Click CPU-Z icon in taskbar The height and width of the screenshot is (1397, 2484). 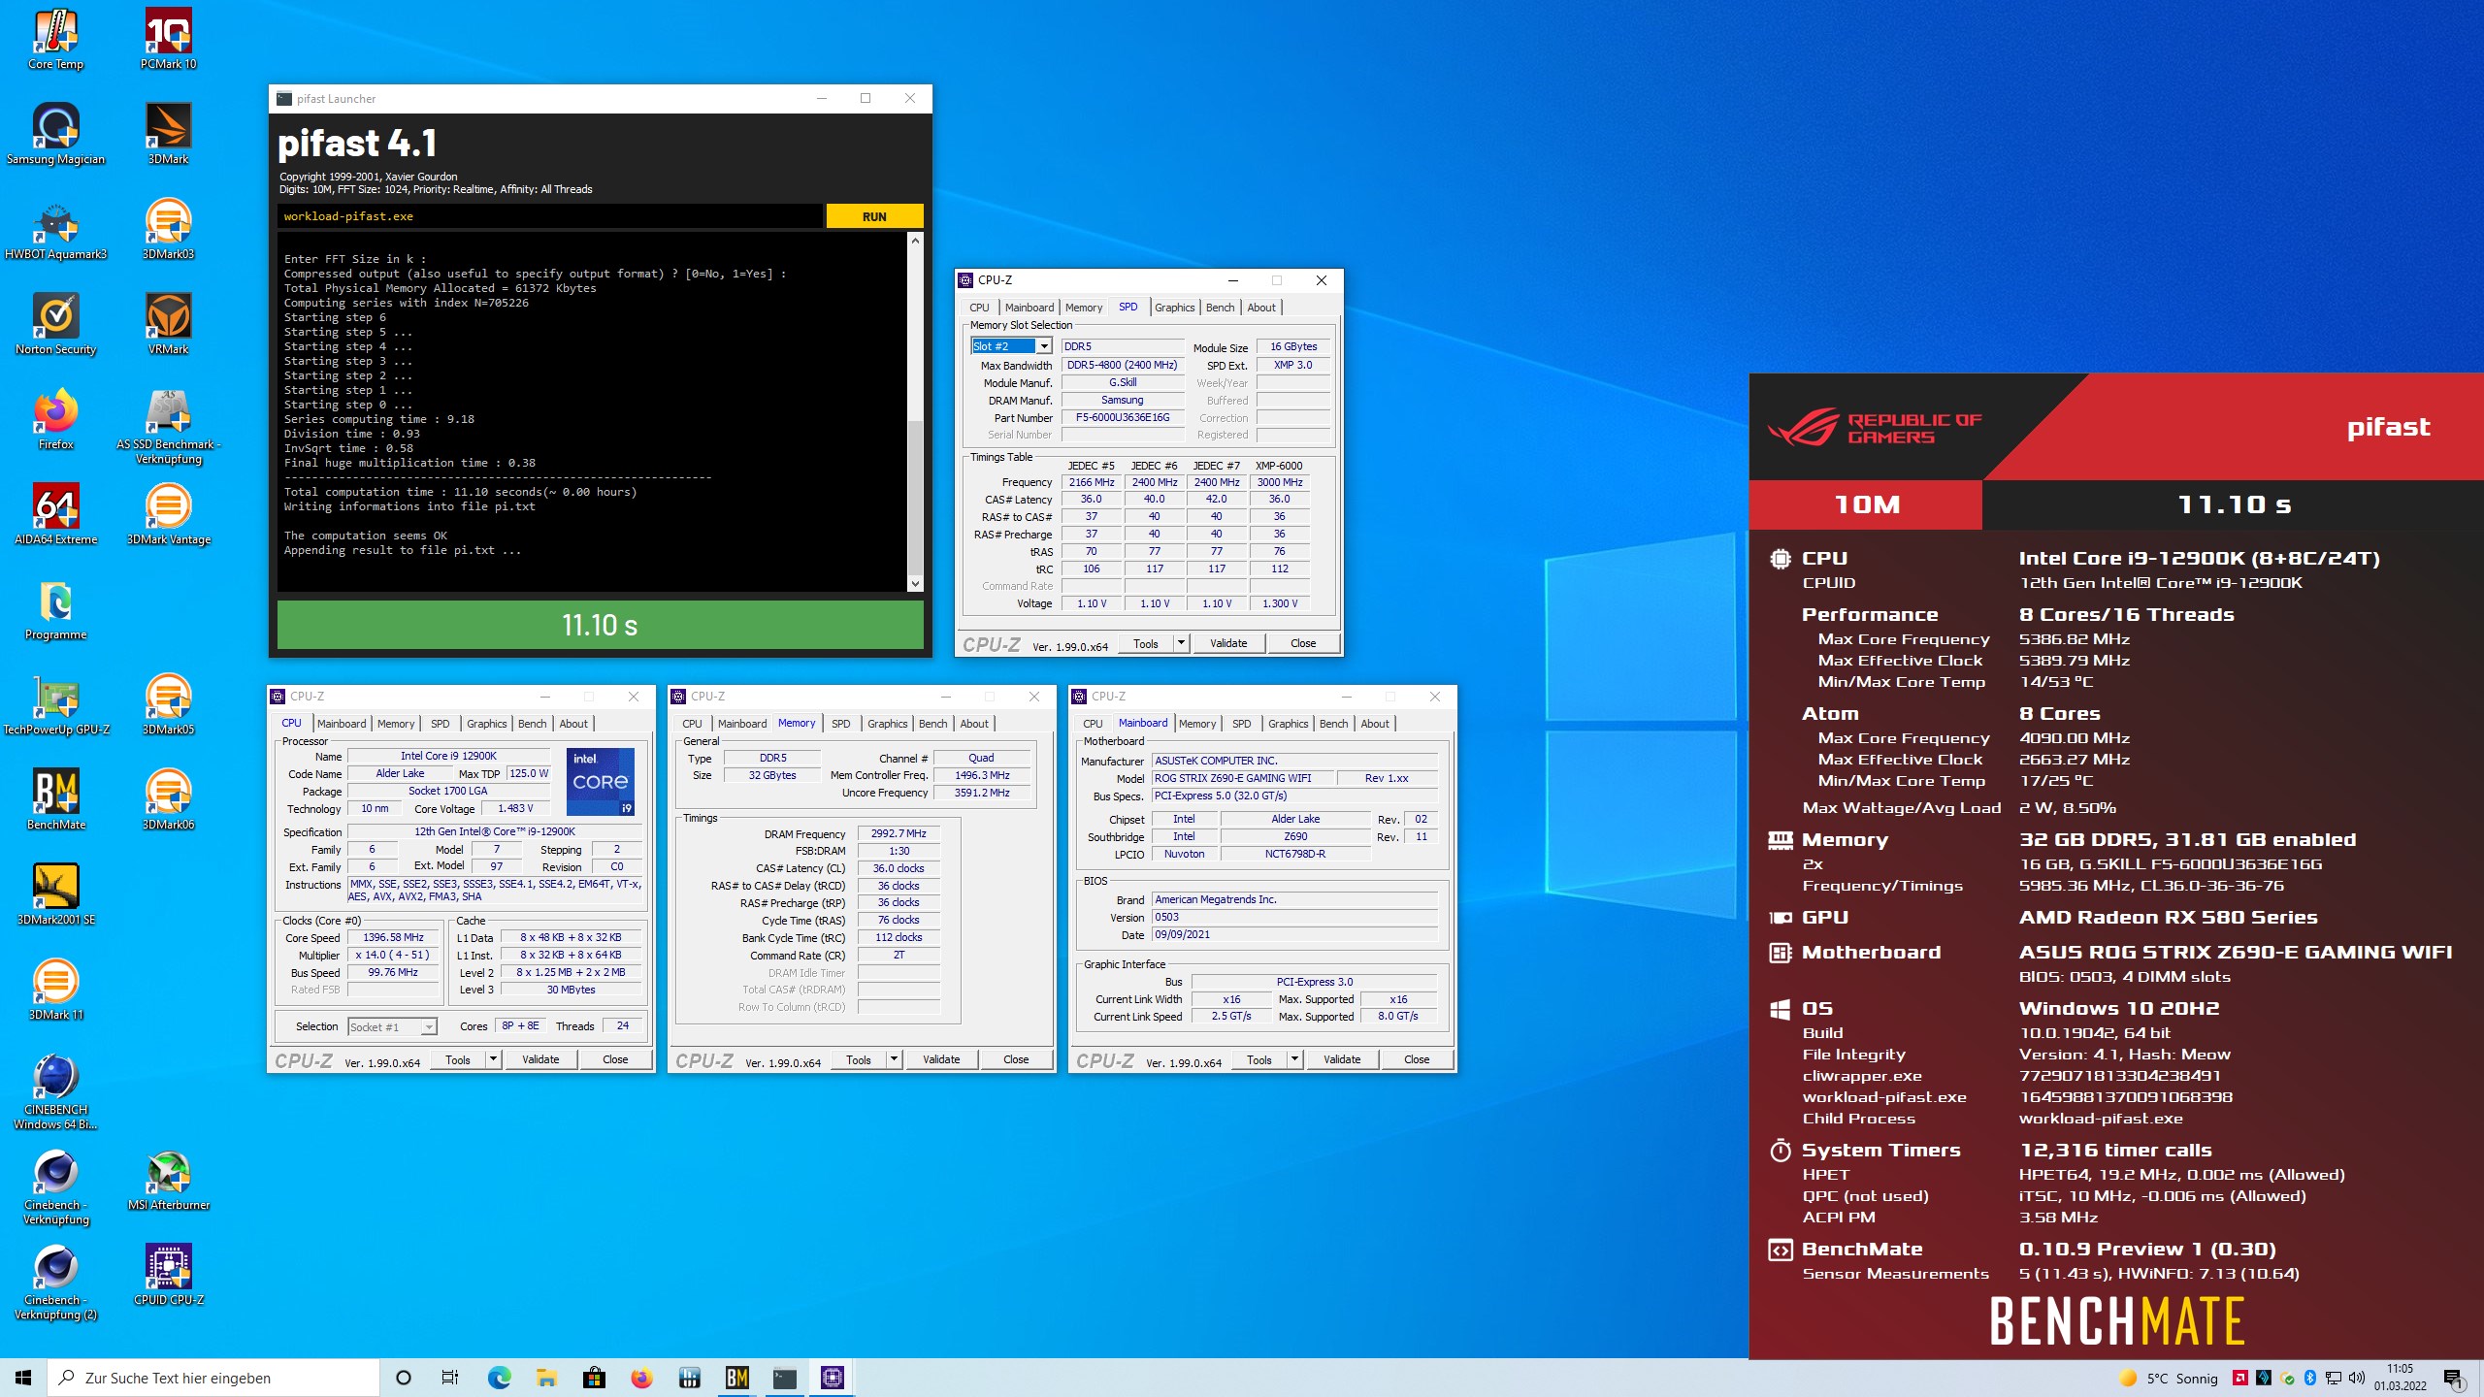pos(833,1378)
